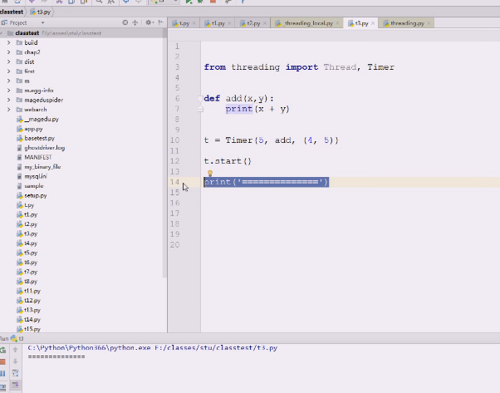Screen dimensions: 500x393
Task: Close the threading.py editor tab
Action: [429, 23]
